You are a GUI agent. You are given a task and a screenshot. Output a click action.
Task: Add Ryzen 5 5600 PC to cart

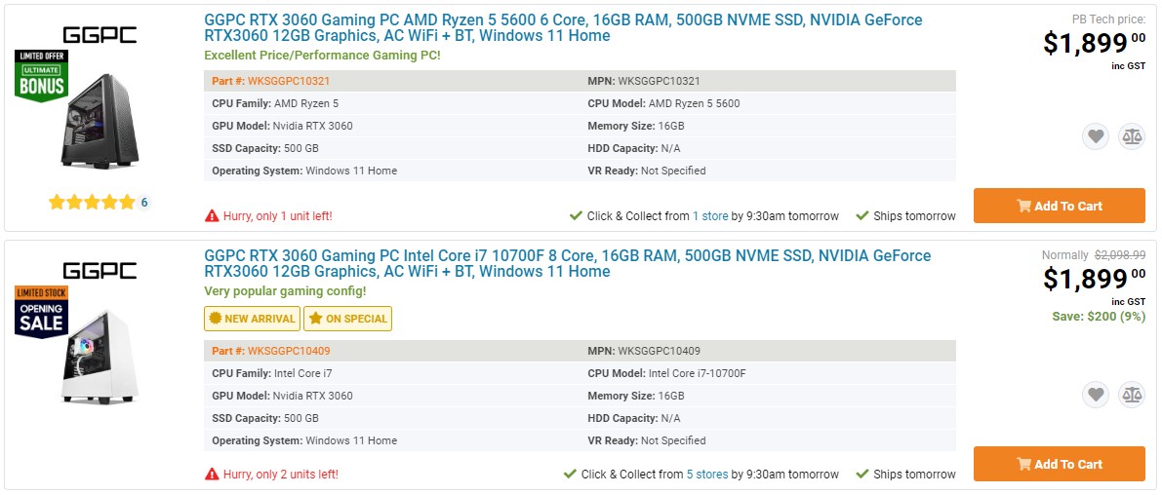pyautogui.click(x=1059, y=206)
